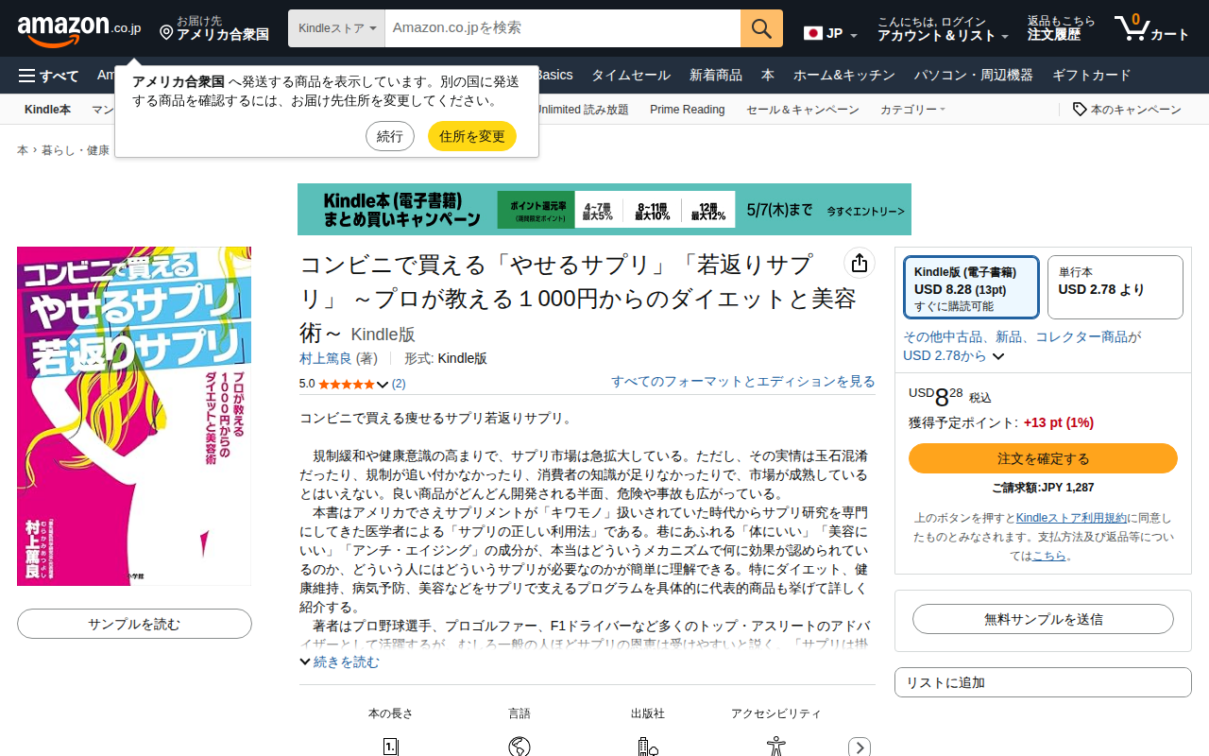
Task: Click the 本の長さ page icon
Action: pyautogui.click(x=391, y=747)
